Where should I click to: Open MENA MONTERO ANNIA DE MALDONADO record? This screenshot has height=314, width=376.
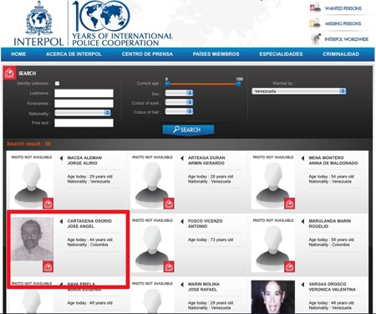click(x=333, y=161)
